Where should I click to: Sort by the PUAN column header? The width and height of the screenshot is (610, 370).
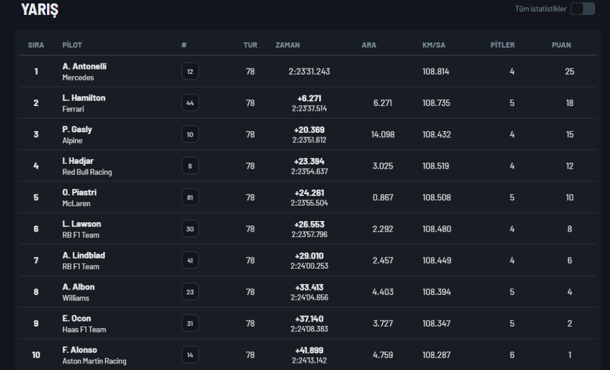(x=561, y=45)
